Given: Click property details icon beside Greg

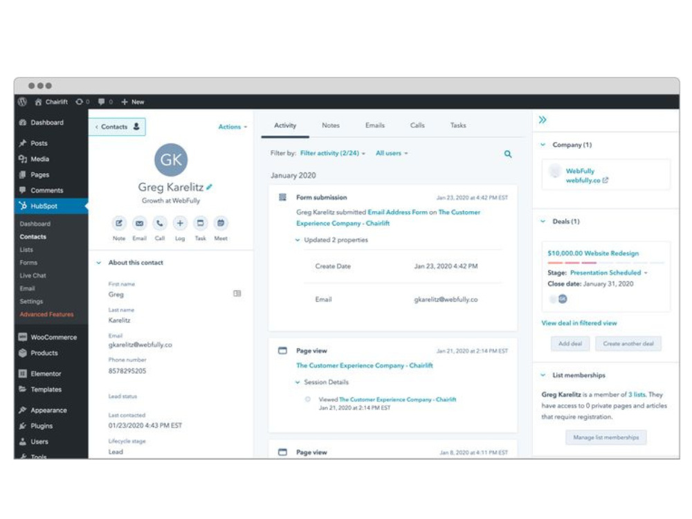Looking at the screenshot, I should click(237, 293).
